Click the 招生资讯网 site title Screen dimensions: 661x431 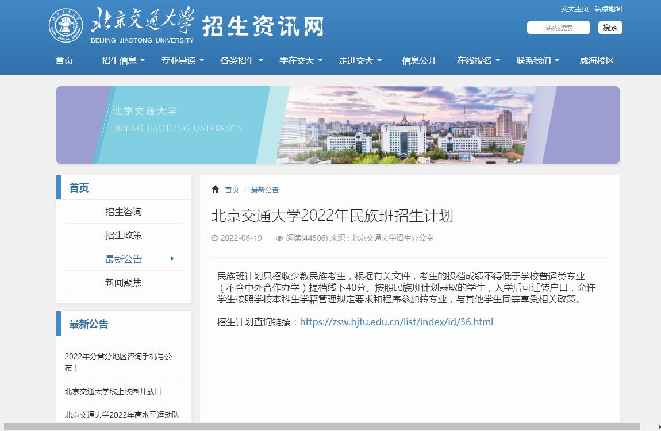pyautogui.click(x=263, y=26)
